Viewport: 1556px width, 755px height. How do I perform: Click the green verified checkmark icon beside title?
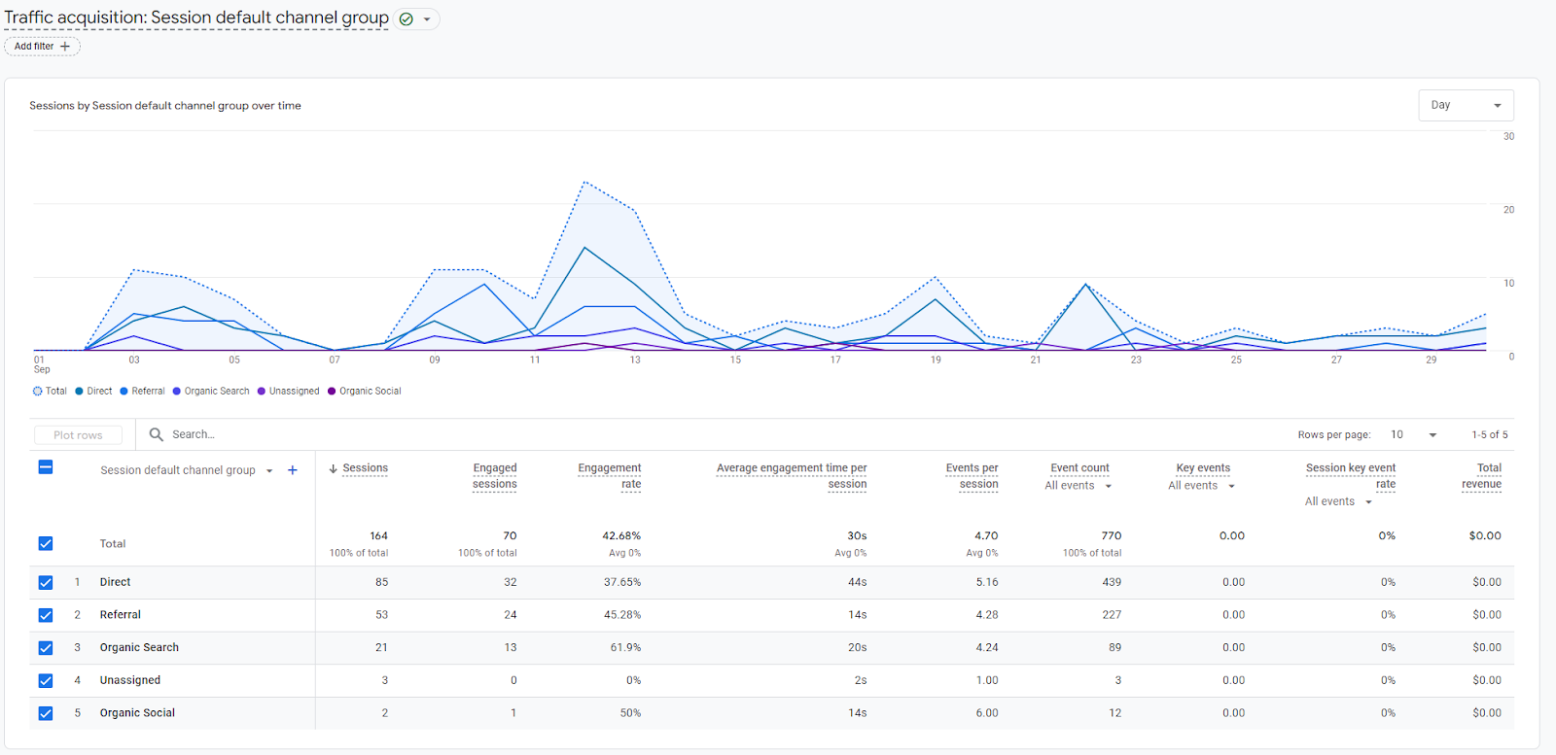[407, 19]
